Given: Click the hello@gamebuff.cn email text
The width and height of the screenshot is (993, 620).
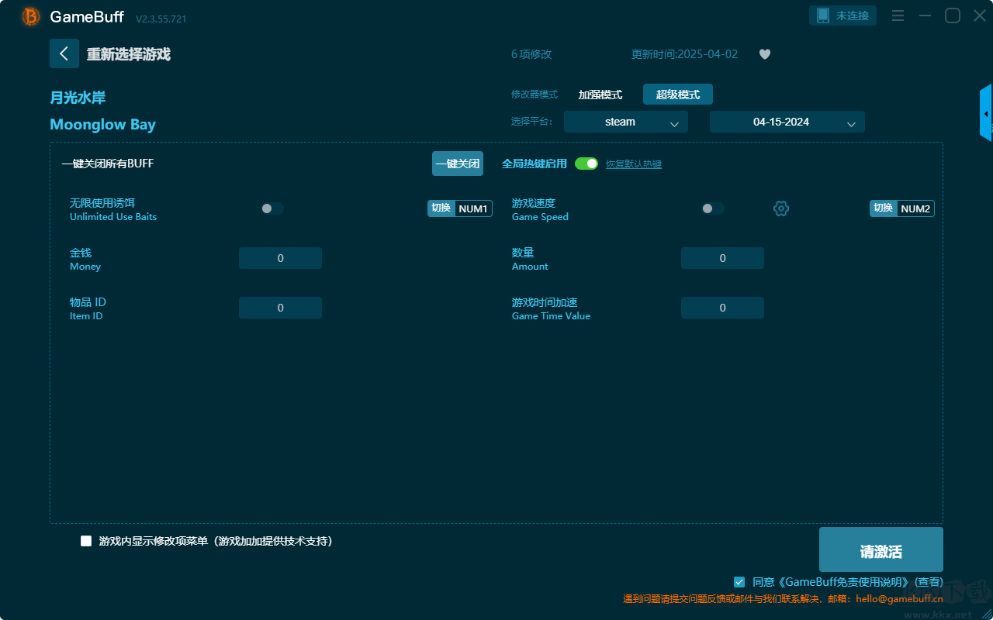Looking at the screenshot, I should tap(899, 598).
